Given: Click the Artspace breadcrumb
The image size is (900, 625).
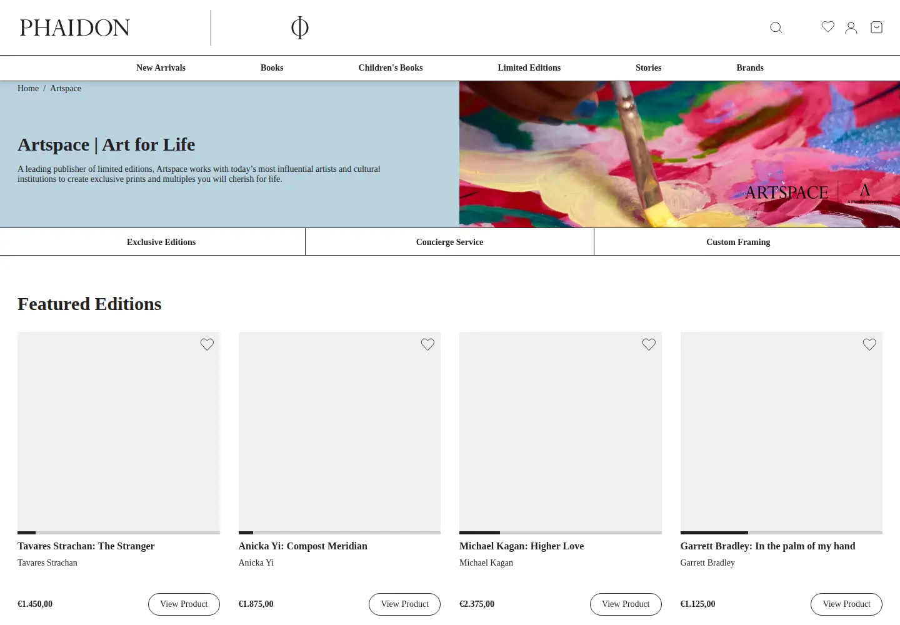Looking at the screenshot, I should pyautogui.click(x=66, y=88).
